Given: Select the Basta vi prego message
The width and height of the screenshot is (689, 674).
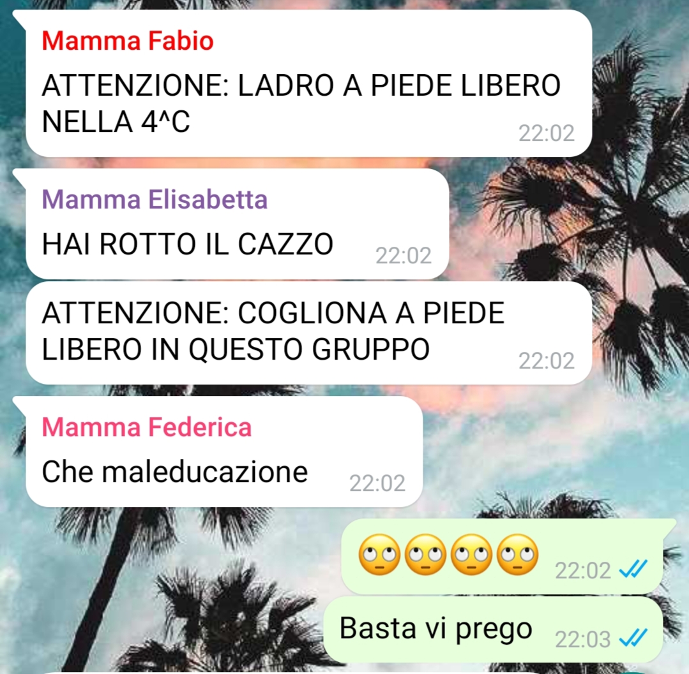Looking at the screenshot, I should pos(493,629).
